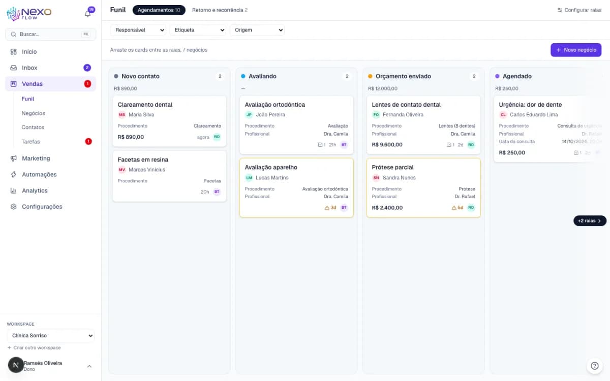
Task: Open Facetas em resina card
Action: [x=169, y=176]
